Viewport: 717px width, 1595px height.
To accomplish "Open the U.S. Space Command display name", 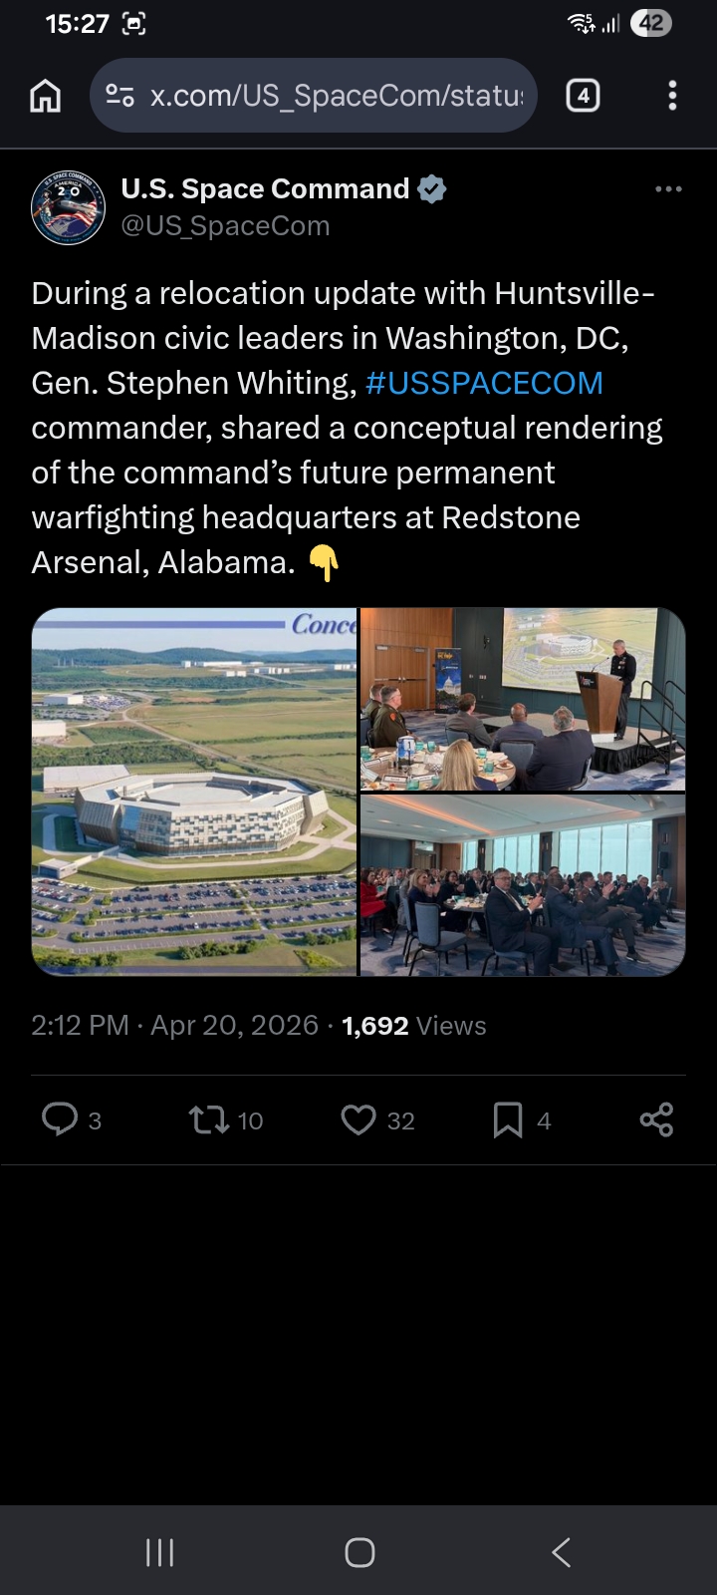I will click(265, 188).
